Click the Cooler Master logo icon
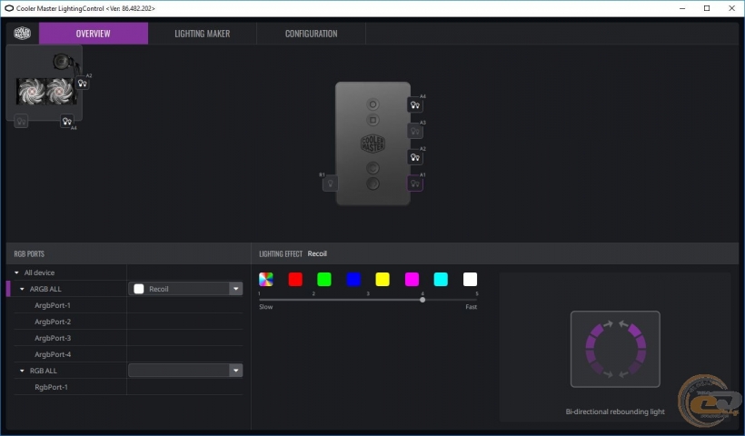The height and width of the screenshot is (436, 745). point(22,34)
